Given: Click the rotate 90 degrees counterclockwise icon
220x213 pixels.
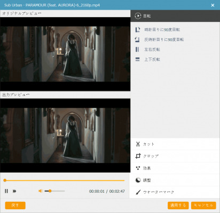Looking at the screenshot, I should [137, 39].
